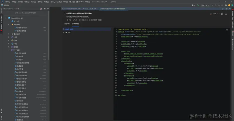The width and height of the screenshot is (234, 121).
Task: Click the account icon beside the build hammer
Action: [193, 5]
